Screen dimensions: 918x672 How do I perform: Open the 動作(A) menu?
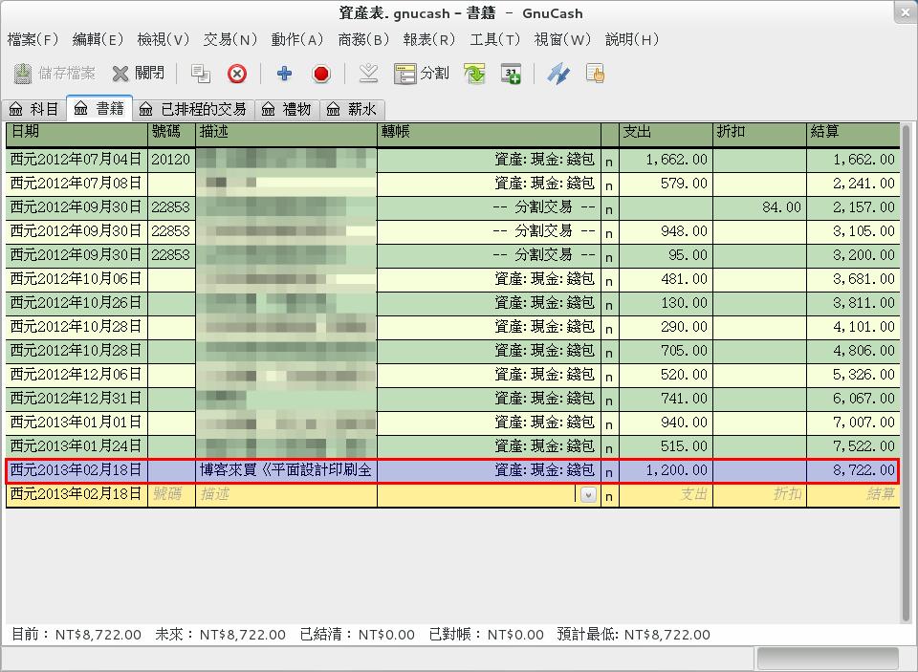[x=297, y=40]
